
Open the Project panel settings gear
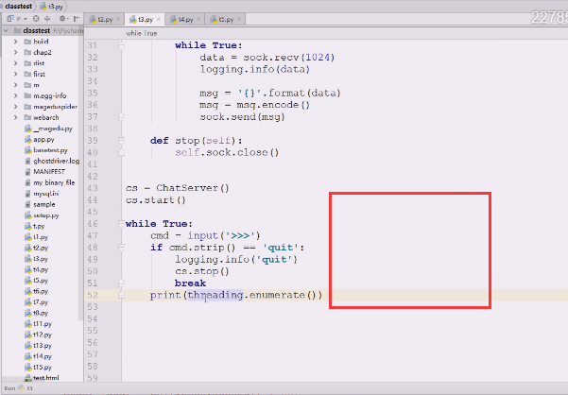[x=62, y=19]
